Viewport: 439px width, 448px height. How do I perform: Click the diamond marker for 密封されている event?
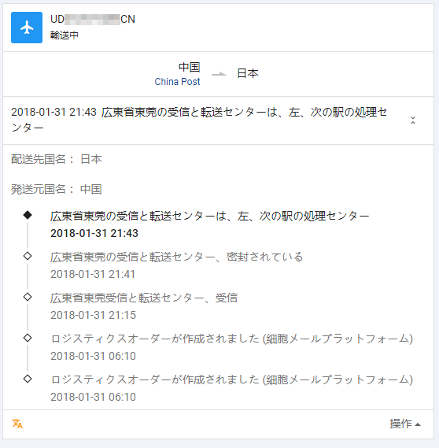(28, 256)
